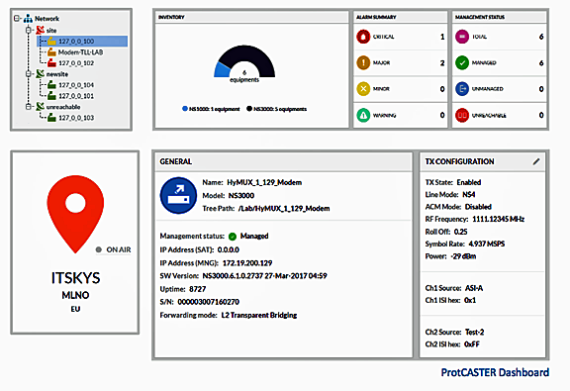Click the Power -29 dBm value

click(463, 256)
